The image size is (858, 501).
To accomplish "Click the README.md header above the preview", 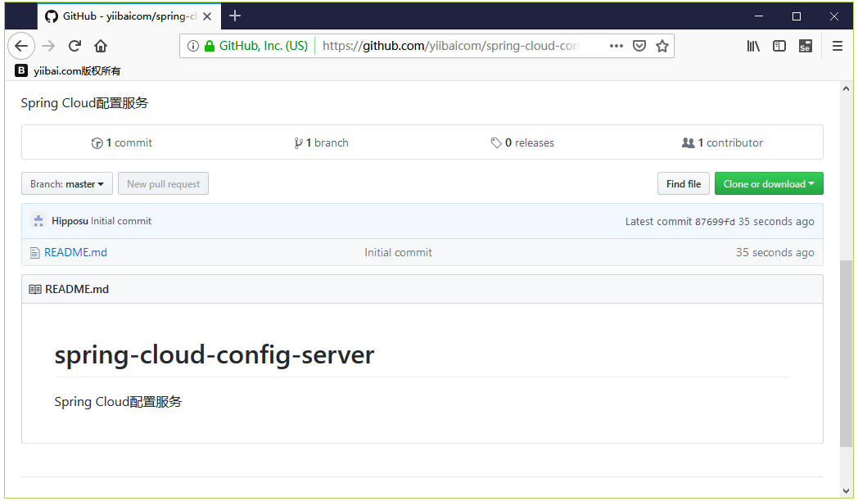I will pos(77,289).
